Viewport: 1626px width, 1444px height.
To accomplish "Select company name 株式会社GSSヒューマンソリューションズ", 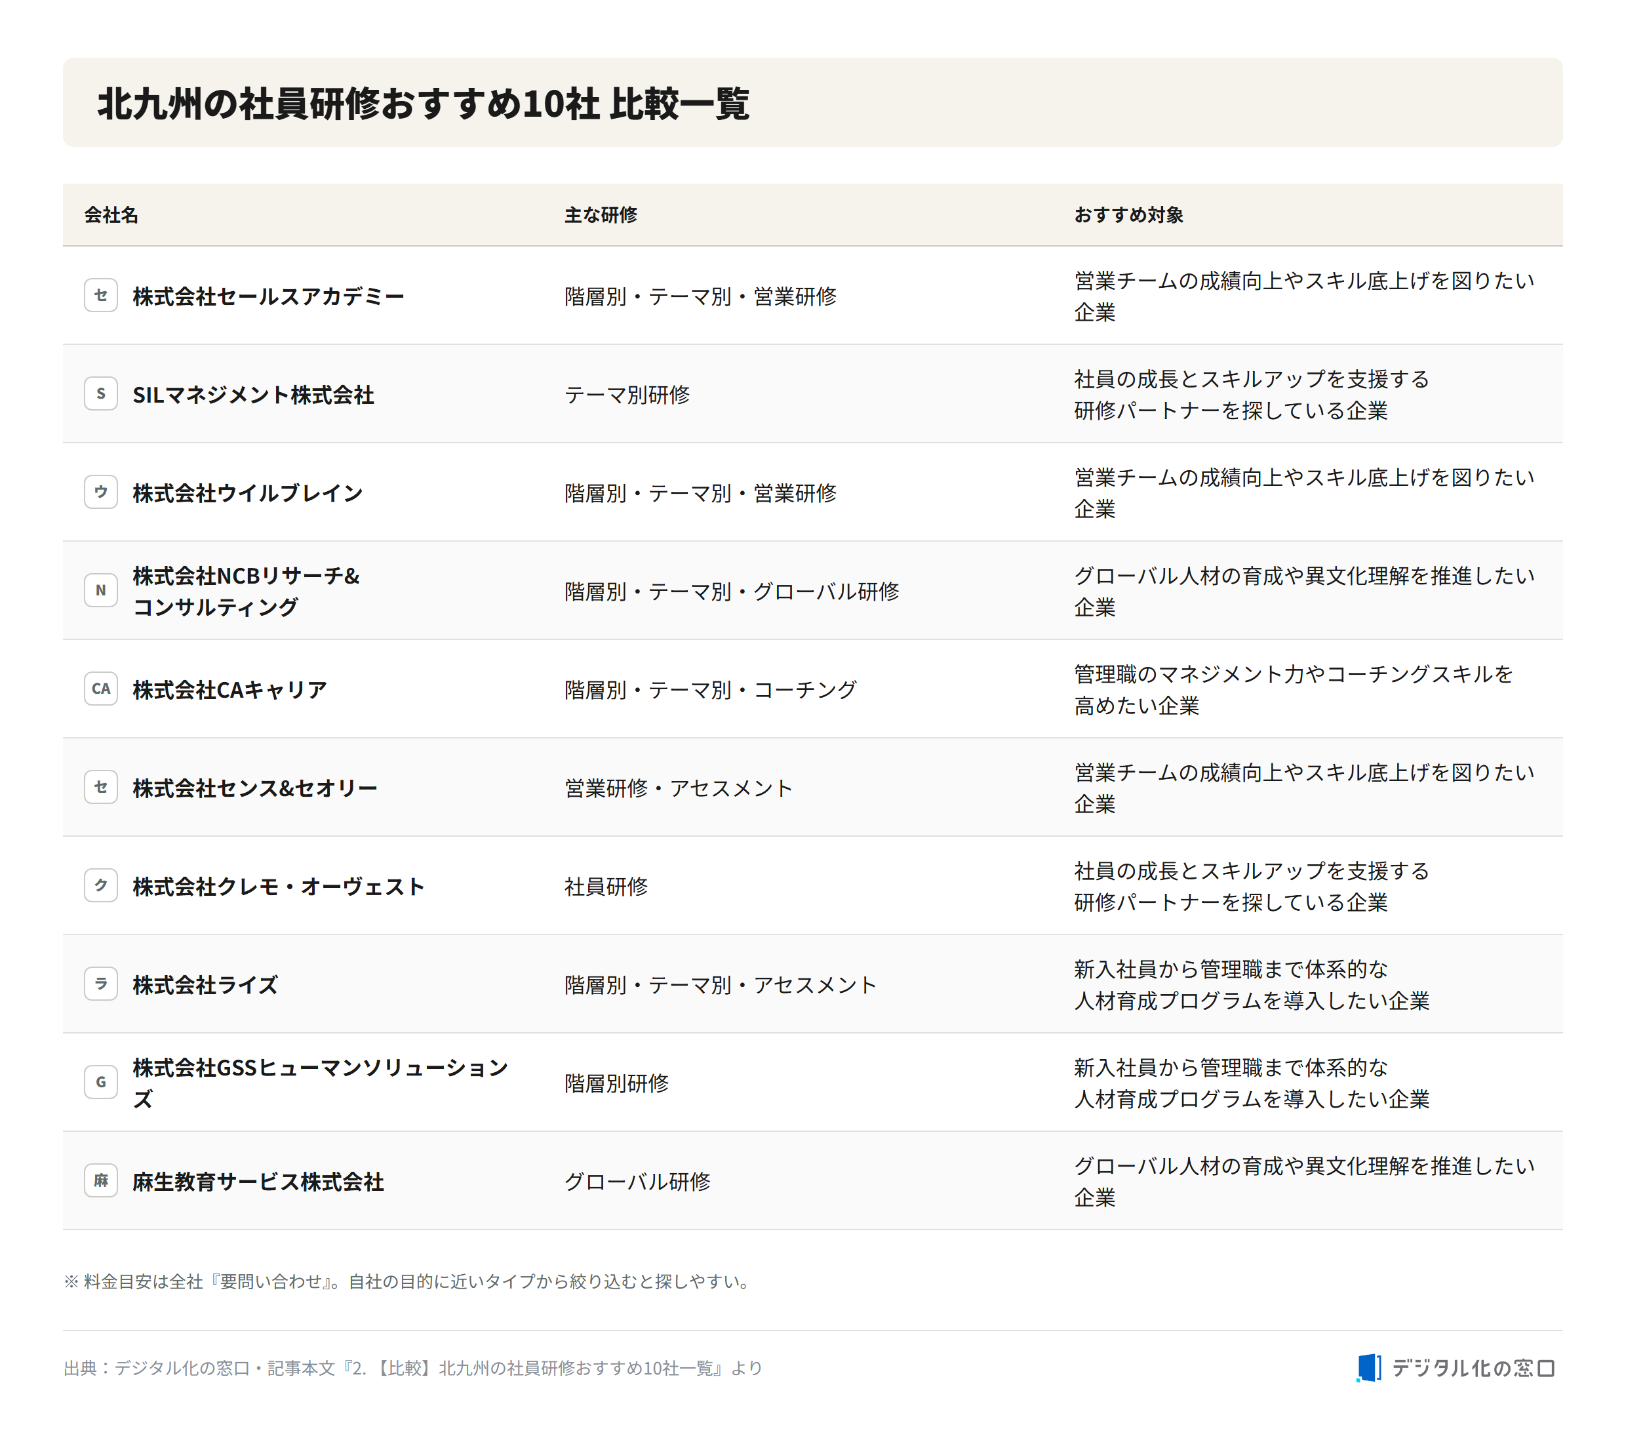I will click(x=321, y=1083).
